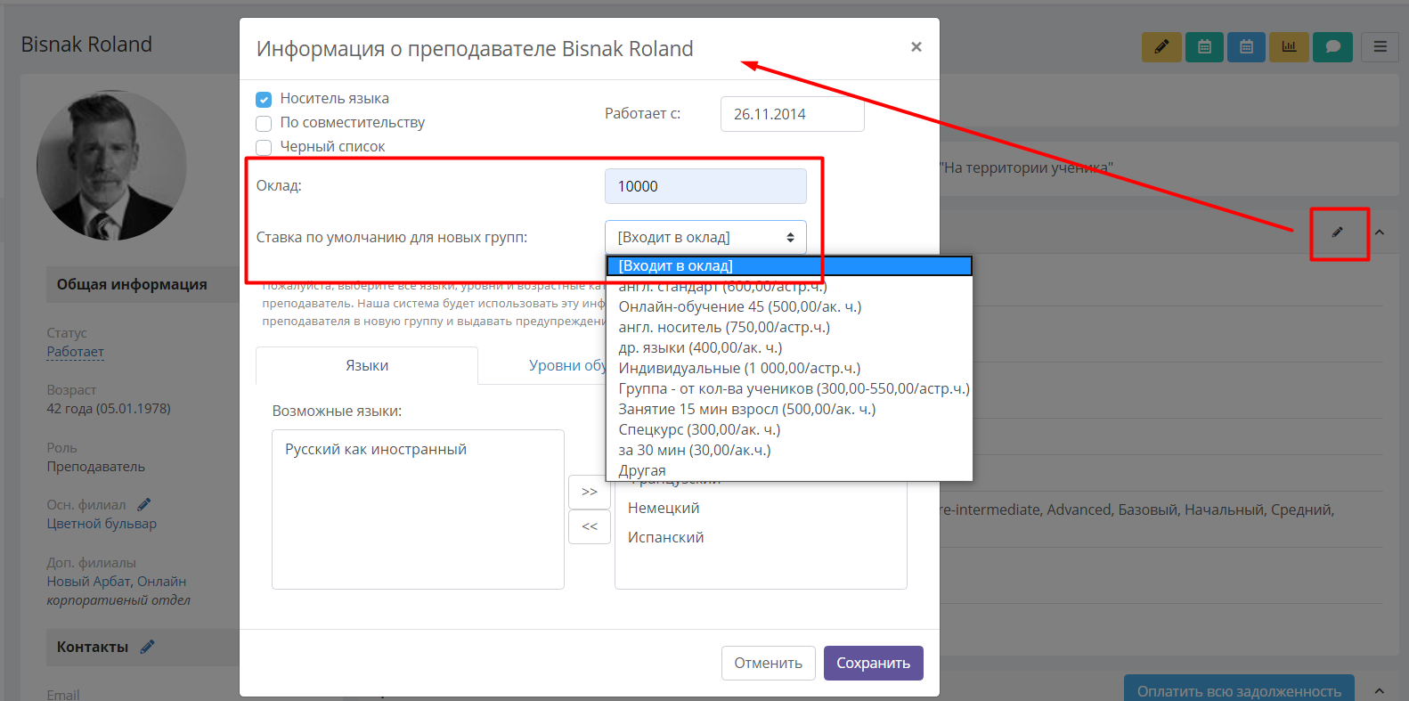Click the teacher profile photo
The height and width of the screenshot is (701, 1409).
click(111, 165)
